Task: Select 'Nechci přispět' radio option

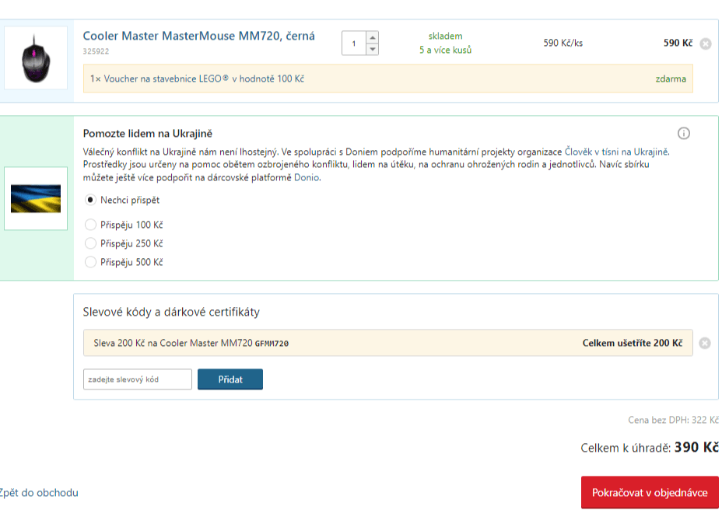Action: click(x=90, y=200)
